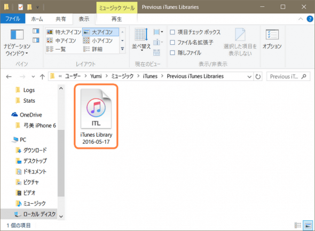Open the address bar history dropdown
315x231 pixels.
click(249, 77)
